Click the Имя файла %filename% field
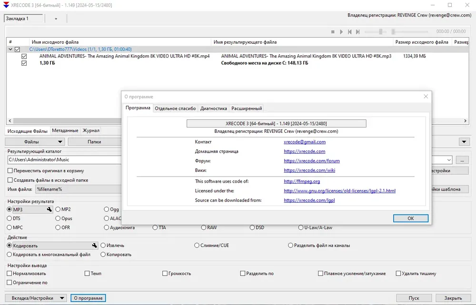Viewport: 476px width, 305px height. click(x=78, y=189)
